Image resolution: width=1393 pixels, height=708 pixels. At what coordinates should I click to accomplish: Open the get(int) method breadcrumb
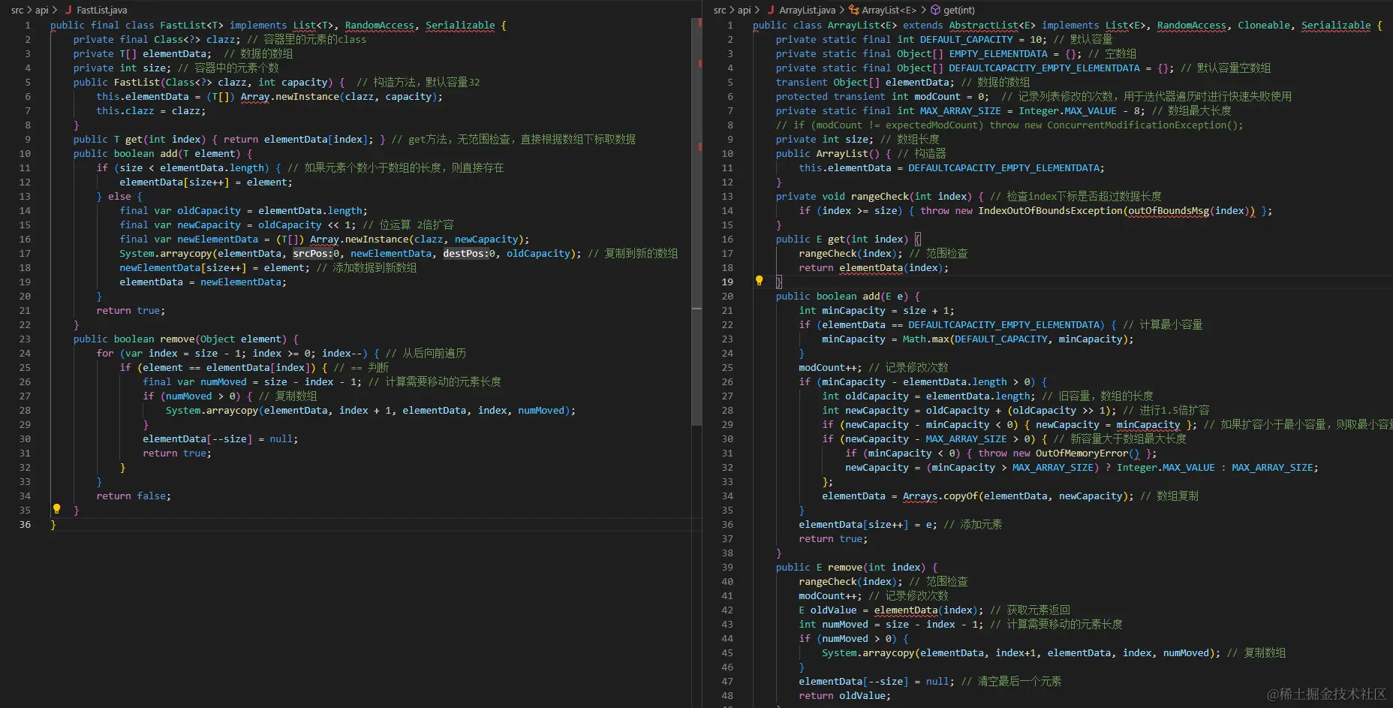(x=959, y=11)
